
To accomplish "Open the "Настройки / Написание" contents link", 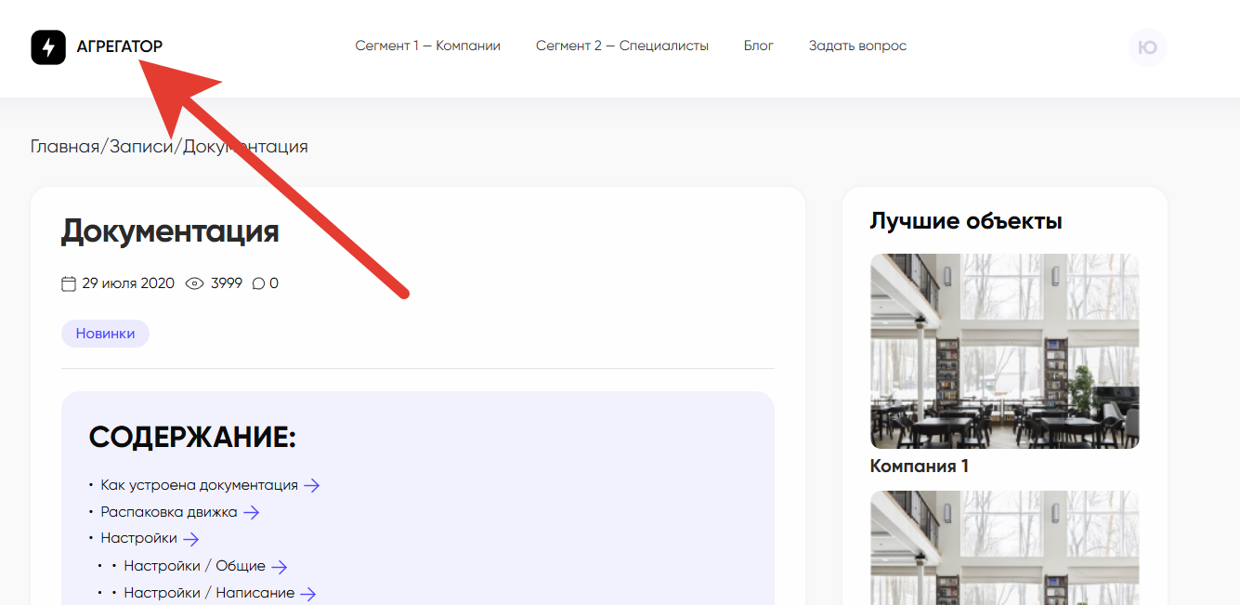I will click(209, 593).
